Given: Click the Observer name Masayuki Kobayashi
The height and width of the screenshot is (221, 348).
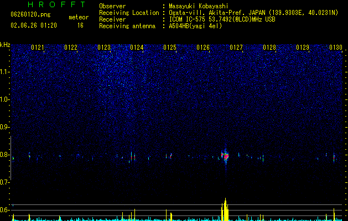Looking at the screenshot, I should point(199,6).
